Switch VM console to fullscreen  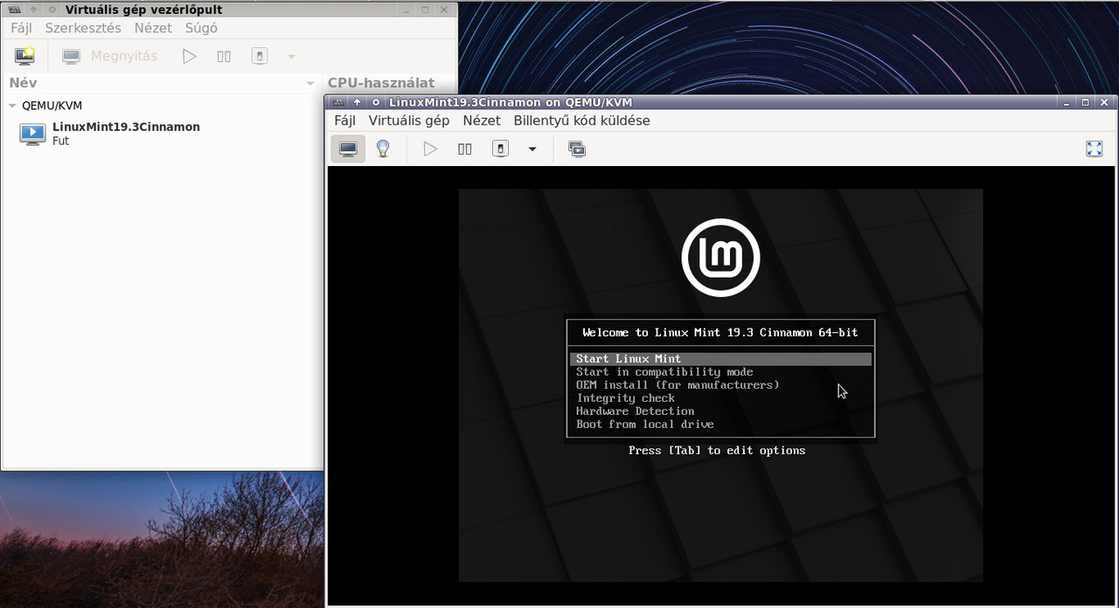tap(1095, 149)
